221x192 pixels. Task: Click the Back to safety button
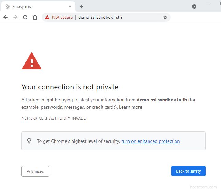(188, 171)
